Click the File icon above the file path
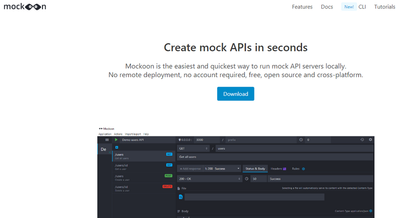The height and width of the screenshot is (218, 398). [179, 188]
